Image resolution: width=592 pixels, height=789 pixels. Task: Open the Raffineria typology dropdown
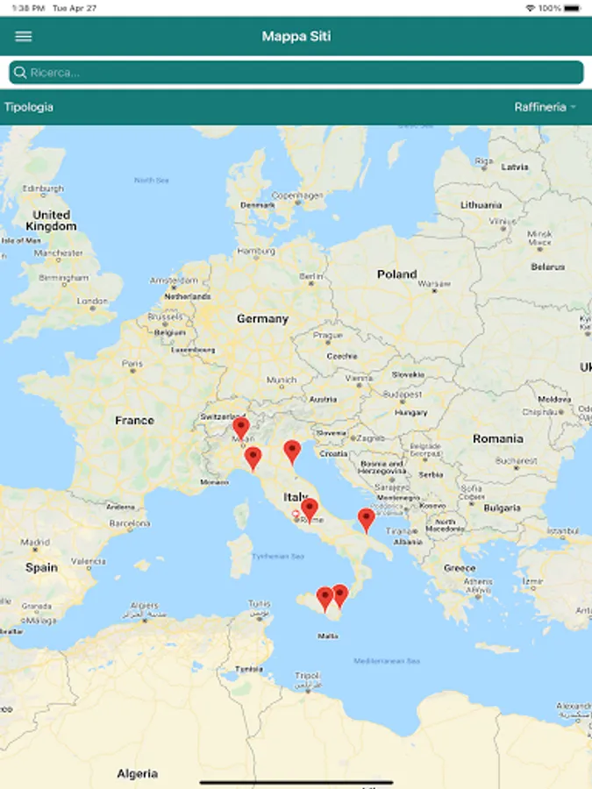coord(545,107)
